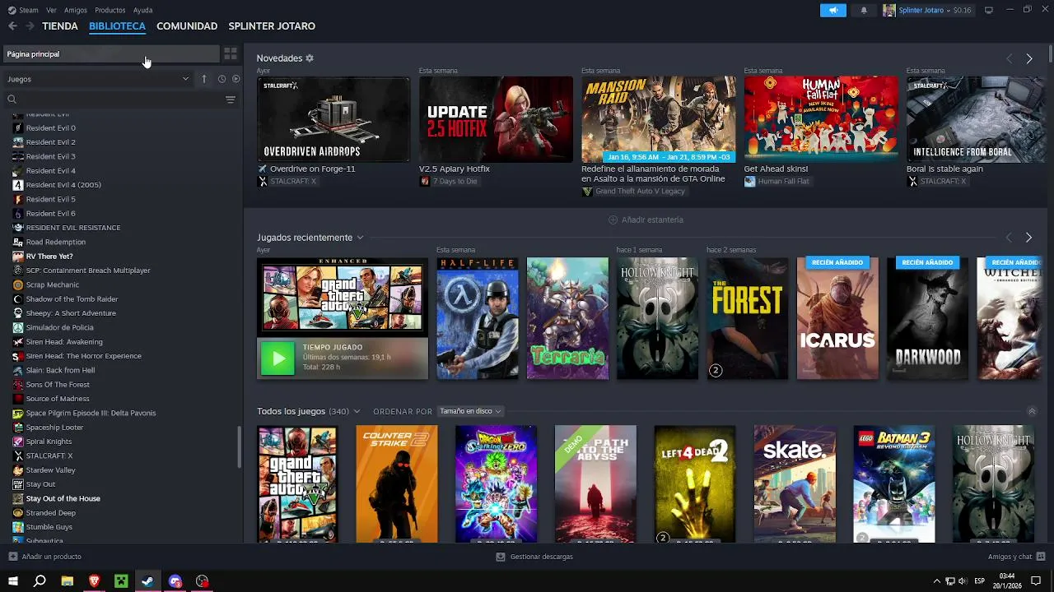Screen dimensions: 1054x592
Task: Open Counter-Strike 2 cover in all games
Action: click(397, 483)
